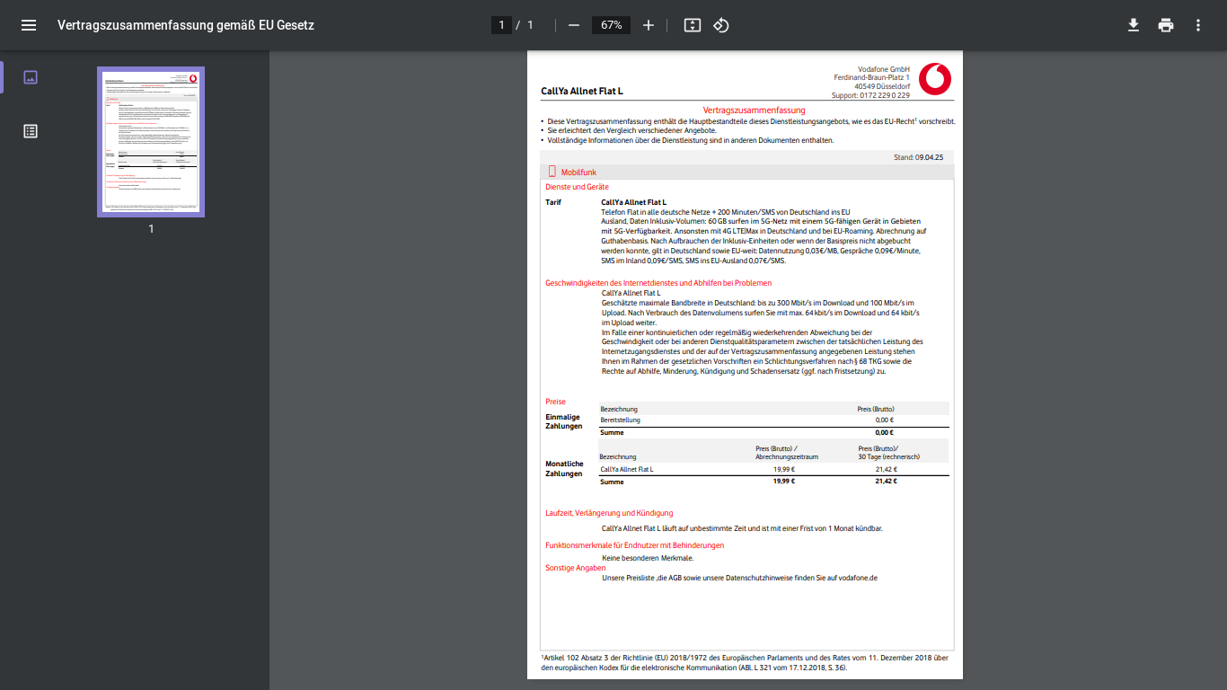
Task: Click the page number input field
Action: [x=501, y=25]
